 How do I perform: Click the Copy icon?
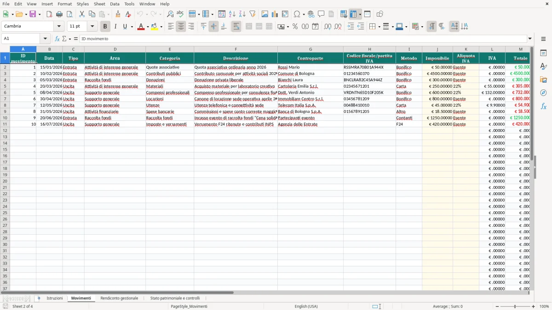click(92, 14)
